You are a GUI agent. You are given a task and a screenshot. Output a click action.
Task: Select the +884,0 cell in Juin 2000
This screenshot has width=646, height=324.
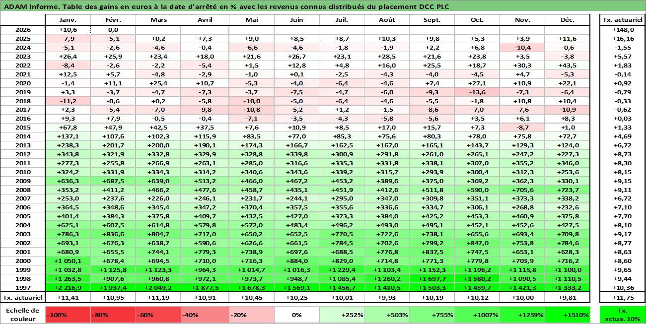(297, 261)
